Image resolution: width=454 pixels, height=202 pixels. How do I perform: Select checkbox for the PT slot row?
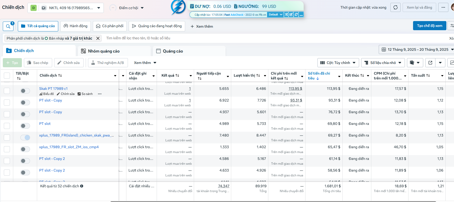7,126
